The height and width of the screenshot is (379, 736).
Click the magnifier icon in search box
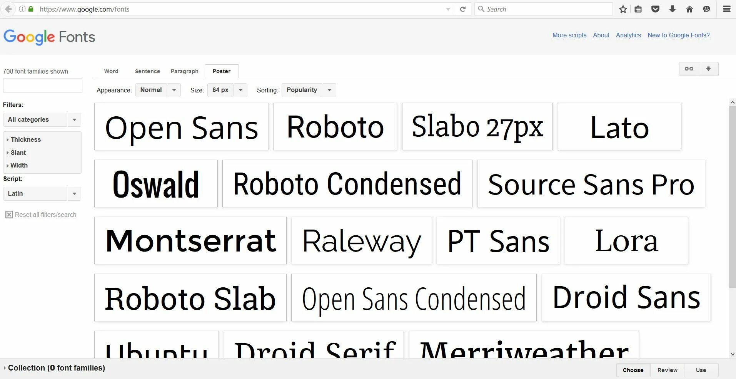pyautogui.click(x=481, y=9)
